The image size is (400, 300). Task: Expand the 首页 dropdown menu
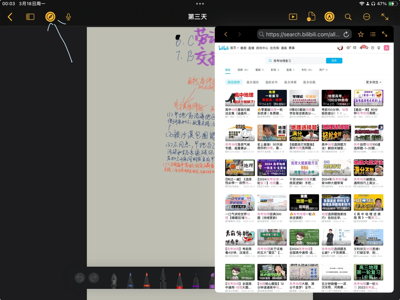[234, 48]
